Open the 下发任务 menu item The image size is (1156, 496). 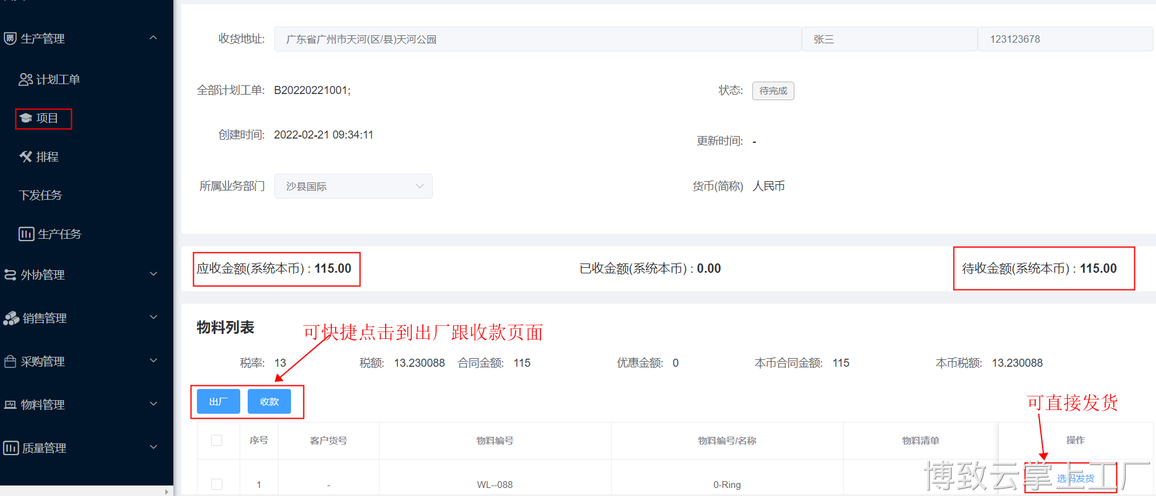coord(41,195)
